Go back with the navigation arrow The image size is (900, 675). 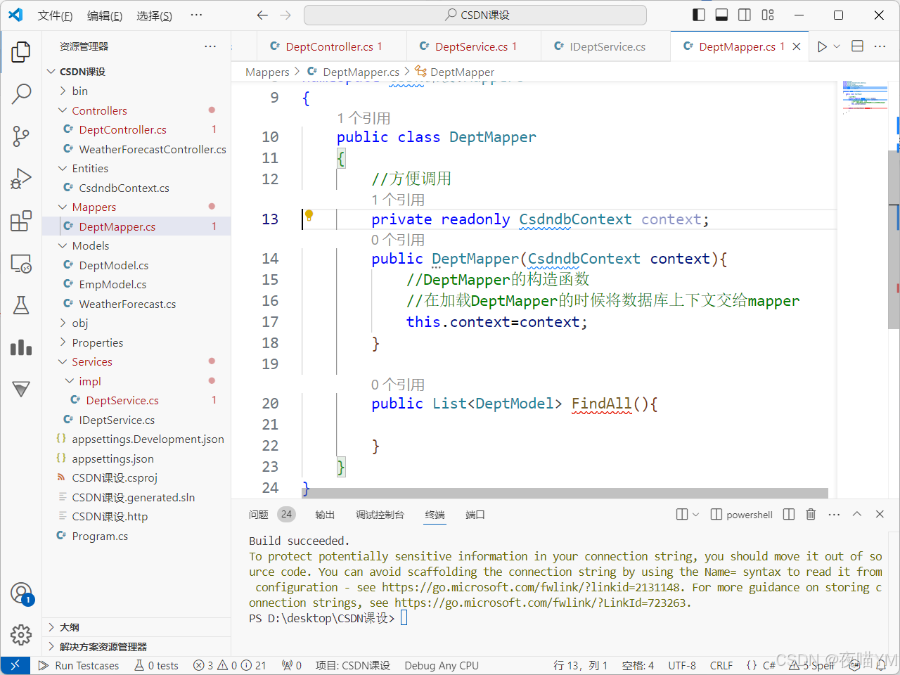262,15
